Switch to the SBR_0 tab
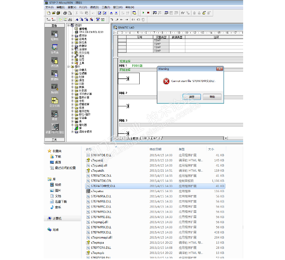 point(146,138)
